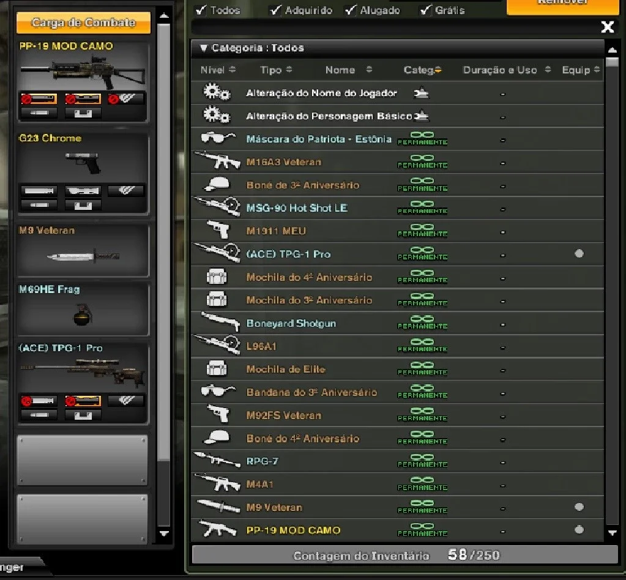
Task: Click the Bandana do 3º Aniversário glasses icon
Action: pos(218,390)
